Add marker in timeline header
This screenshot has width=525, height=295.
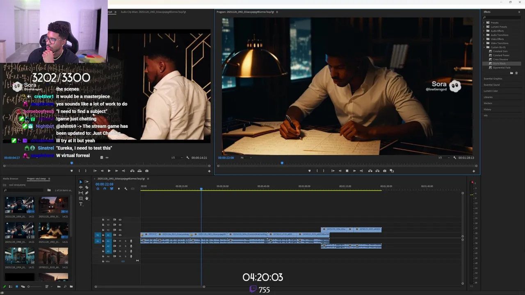pyautogui.click(x=119, y=188)
